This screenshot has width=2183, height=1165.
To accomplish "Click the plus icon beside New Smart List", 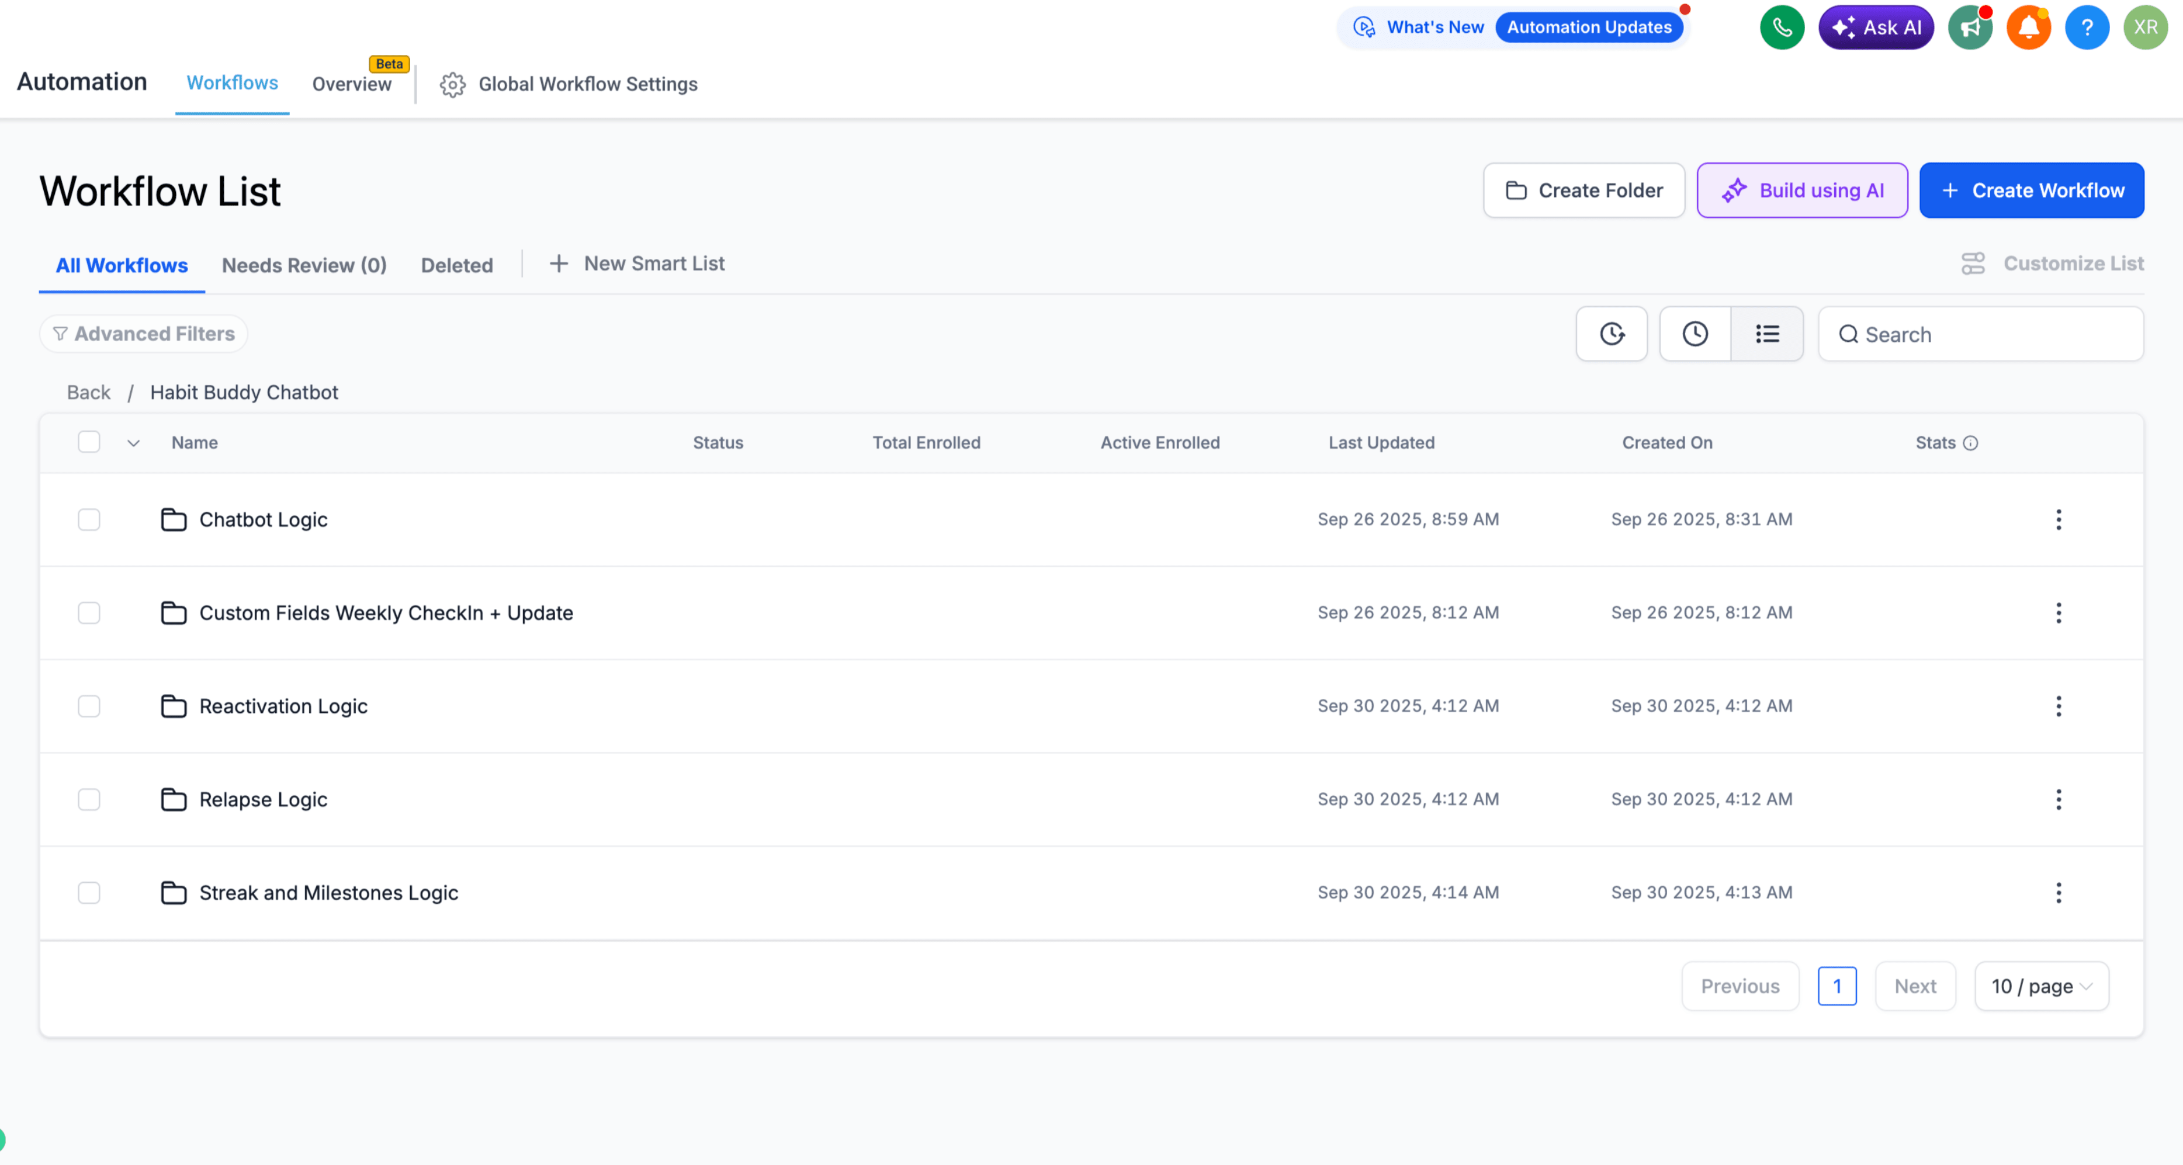I will (559, 263).
